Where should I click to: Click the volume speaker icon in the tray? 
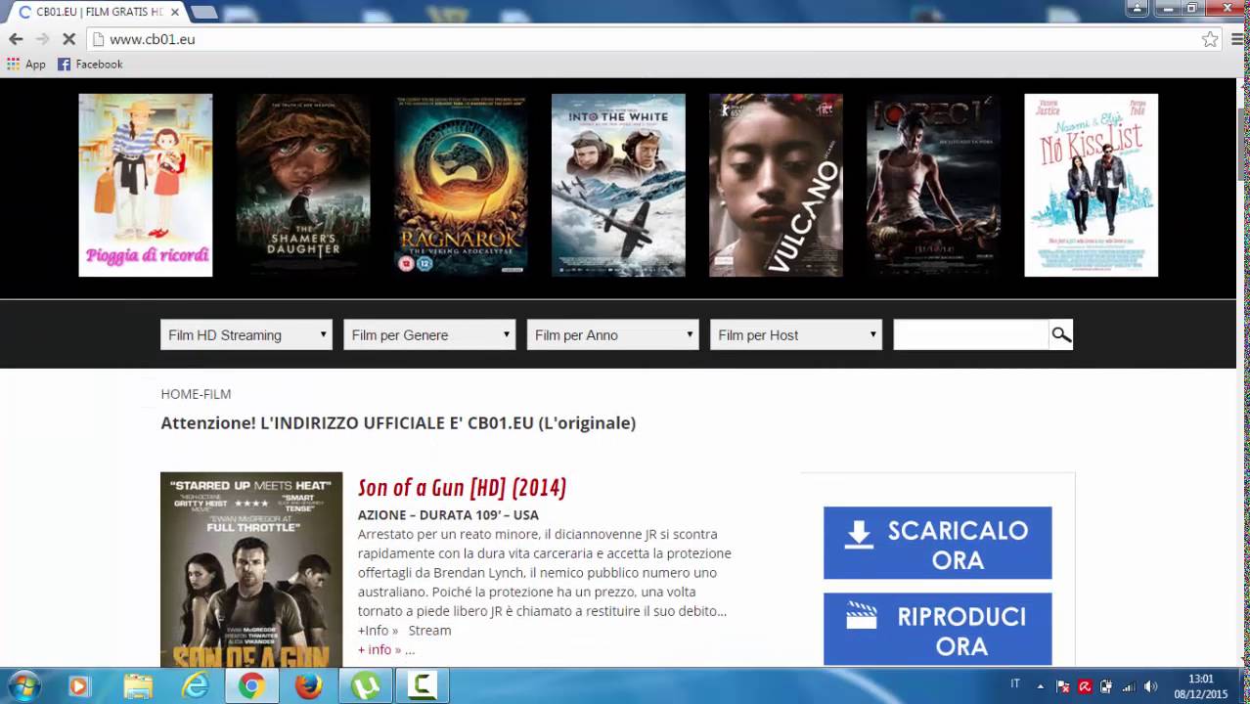[1150, 686]
